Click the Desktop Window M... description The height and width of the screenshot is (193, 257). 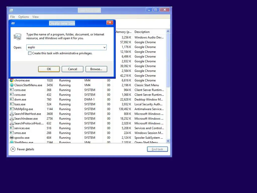149,100
